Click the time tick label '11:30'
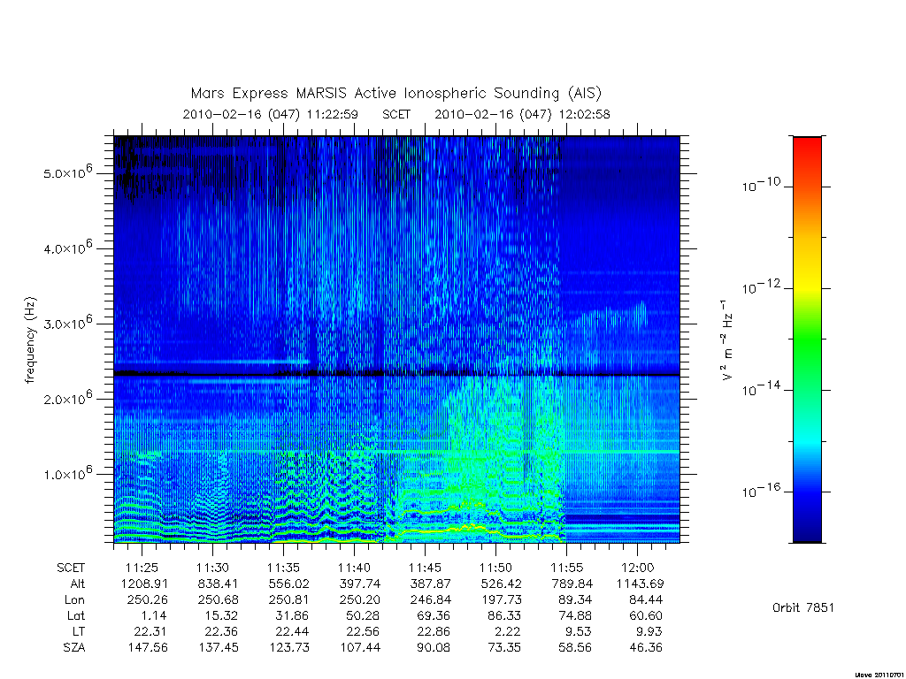This screenshot has height=679, width=906. pyautogui.click(x=212, y=568)
